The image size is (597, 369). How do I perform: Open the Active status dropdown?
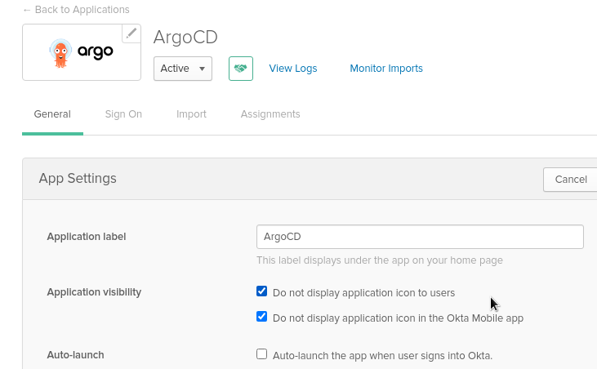(x=183, y=69)
